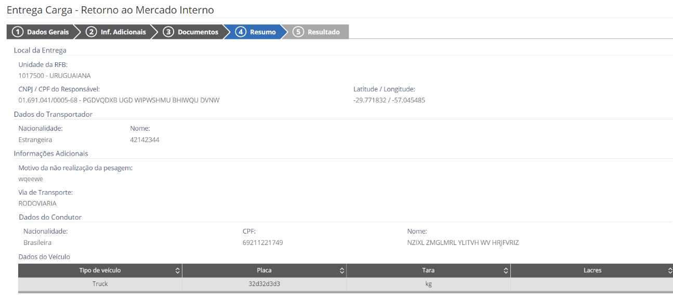Click the step number 4 circle

coord(241,32)
